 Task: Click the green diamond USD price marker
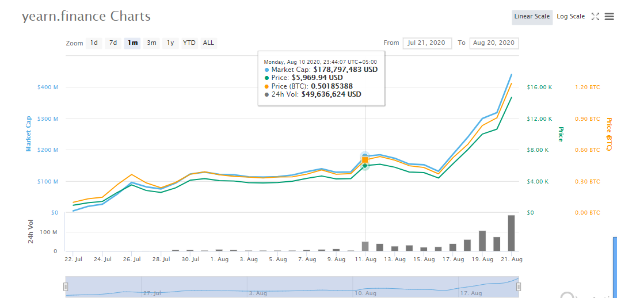pos(365,166)
